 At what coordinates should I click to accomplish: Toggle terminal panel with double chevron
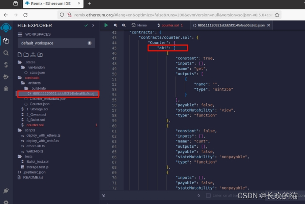(104, 196)
